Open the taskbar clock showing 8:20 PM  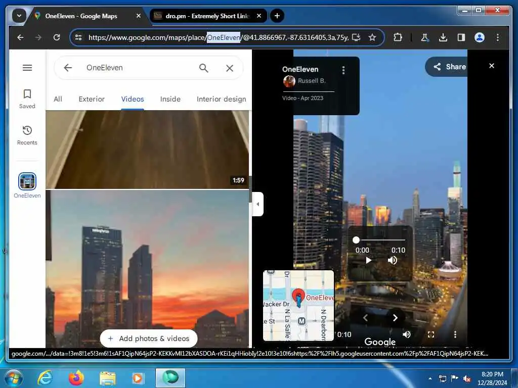[492, 378]
